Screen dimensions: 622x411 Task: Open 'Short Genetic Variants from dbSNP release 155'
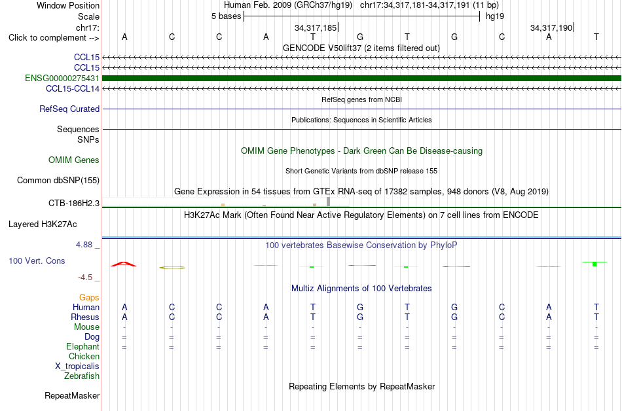tap(361, 171)
